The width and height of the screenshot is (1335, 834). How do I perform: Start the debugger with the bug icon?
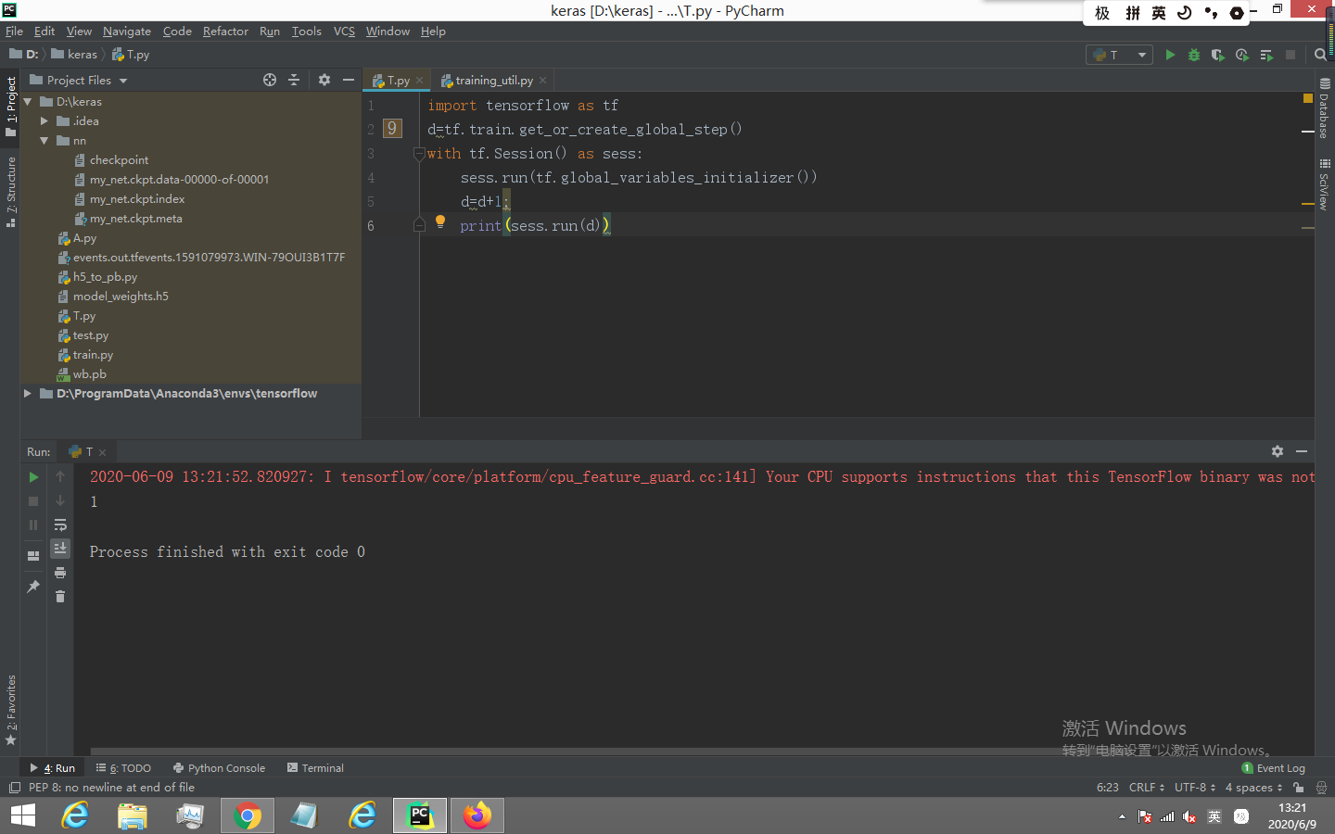(x=1194, y=55)
